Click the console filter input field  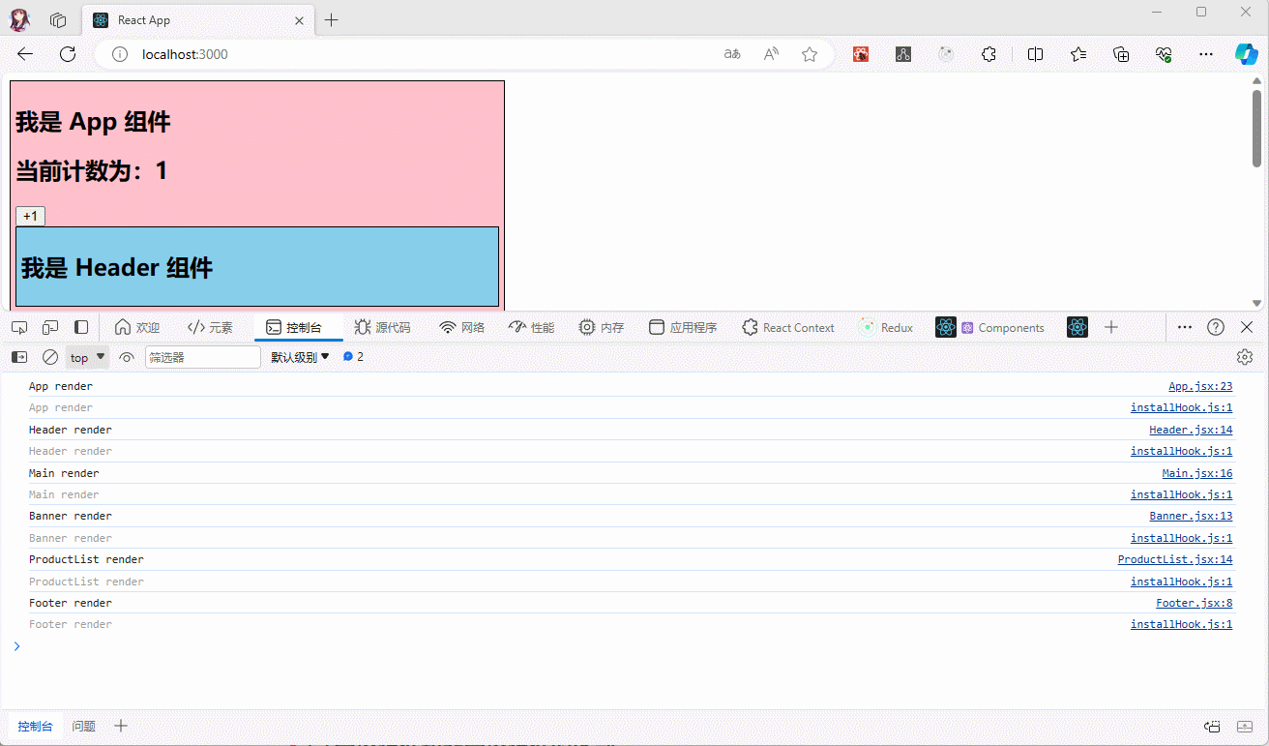coord(202,357)
